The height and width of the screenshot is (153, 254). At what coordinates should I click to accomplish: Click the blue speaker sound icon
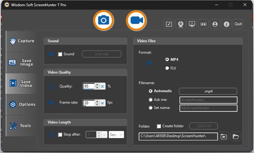tap(52, 54)
